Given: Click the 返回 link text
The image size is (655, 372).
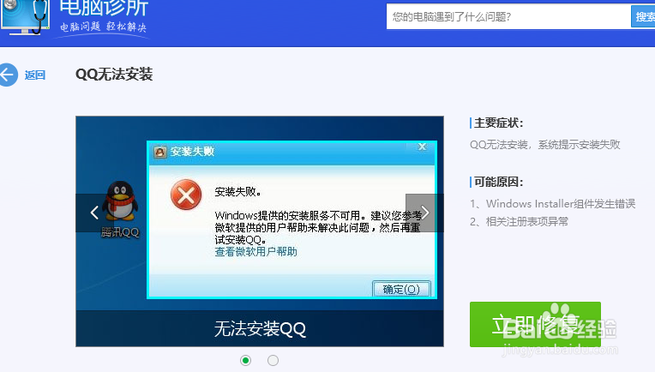Looking at the screenshot, I should tap(35, 75).
